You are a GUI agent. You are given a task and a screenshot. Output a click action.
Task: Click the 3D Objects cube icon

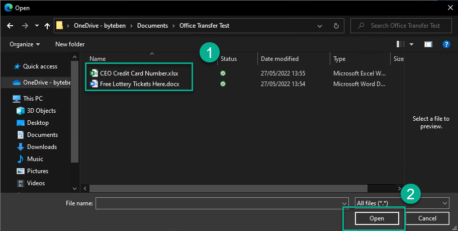coord(21,111)
